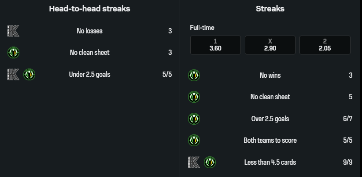Click the Both teams to score label
The height and width of the screenshot is (177, 362).
pyautogui.click(x=270, y=141)
